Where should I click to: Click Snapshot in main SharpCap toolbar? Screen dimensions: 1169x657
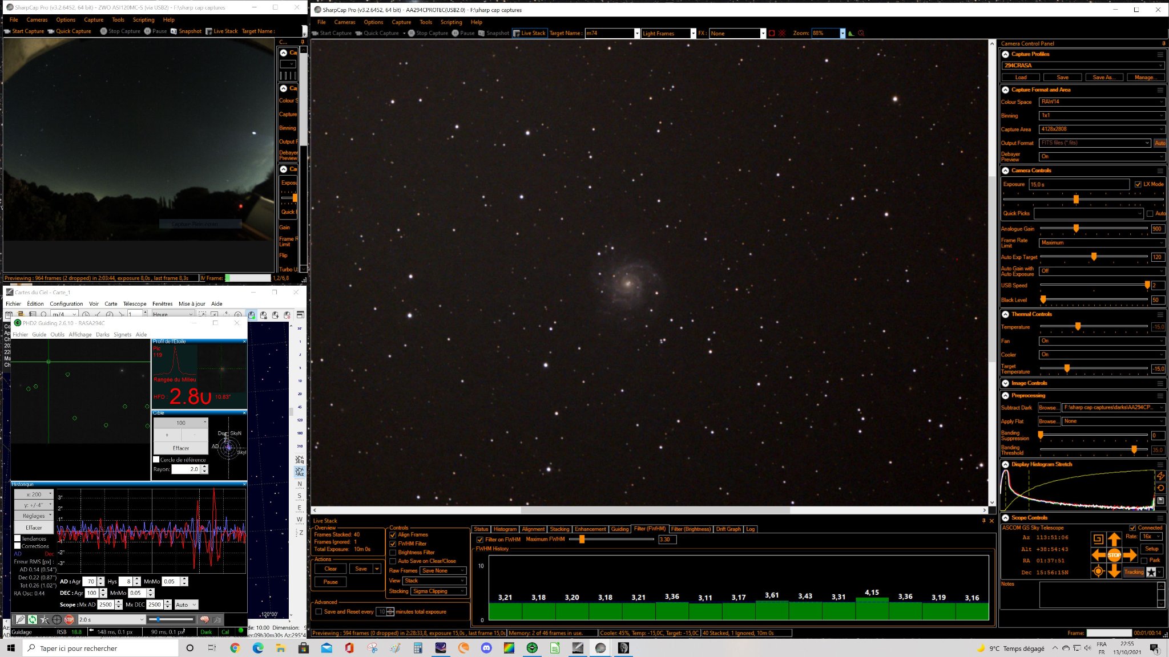[493, 33]
